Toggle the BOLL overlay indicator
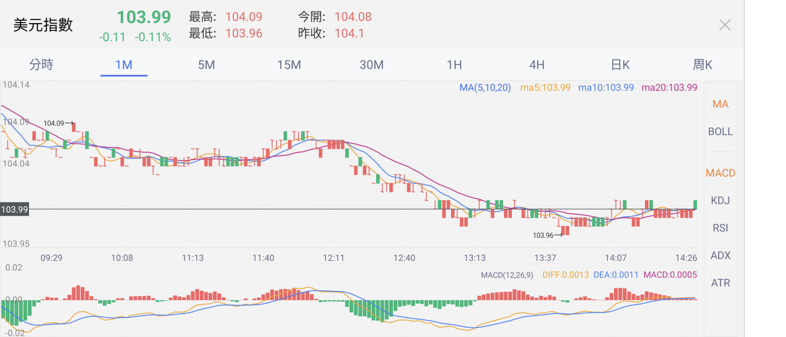Screen dimensions: 786x337 pyautogui.click(x=720, y=132)
